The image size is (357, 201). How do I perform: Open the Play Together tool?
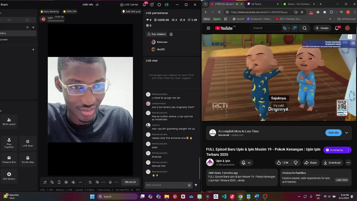point(9,143)
